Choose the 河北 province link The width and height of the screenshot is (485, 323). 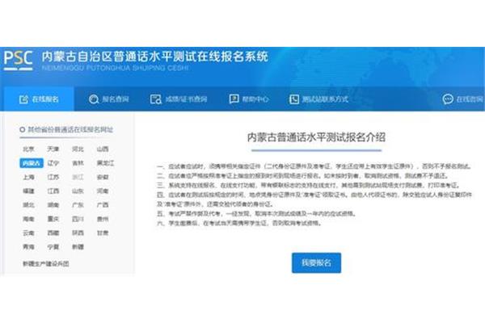[78, 149]
